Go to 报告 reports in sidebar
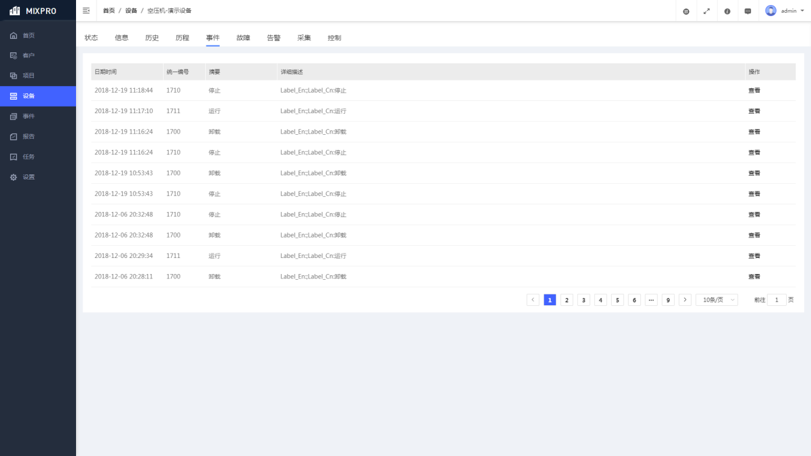 coord(29,137)
